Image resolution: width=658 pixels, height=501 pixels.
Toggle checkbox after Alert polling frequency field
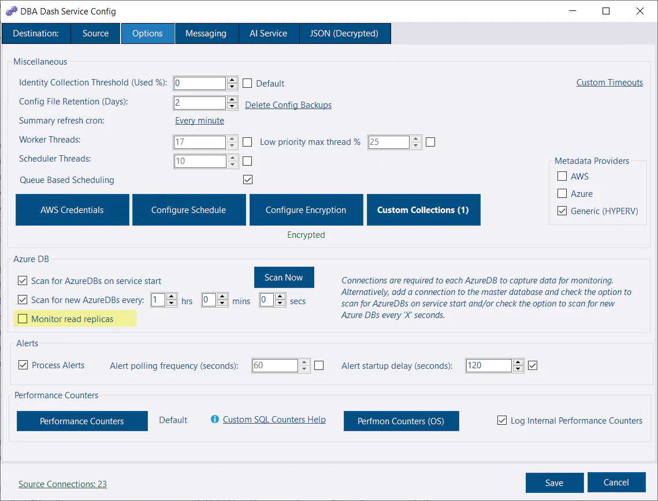coord(319,365)
